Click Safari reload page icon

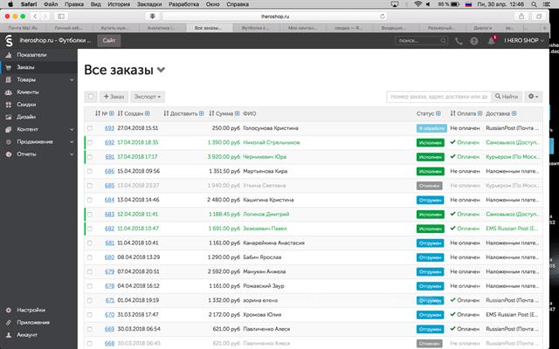383,17
